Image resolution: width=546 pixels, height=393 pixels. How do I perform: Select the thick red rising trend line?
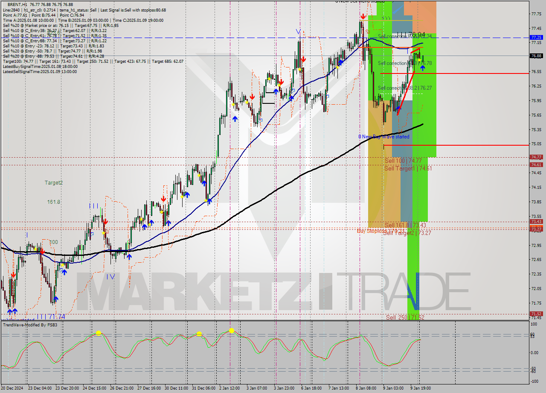pos(405,93)
